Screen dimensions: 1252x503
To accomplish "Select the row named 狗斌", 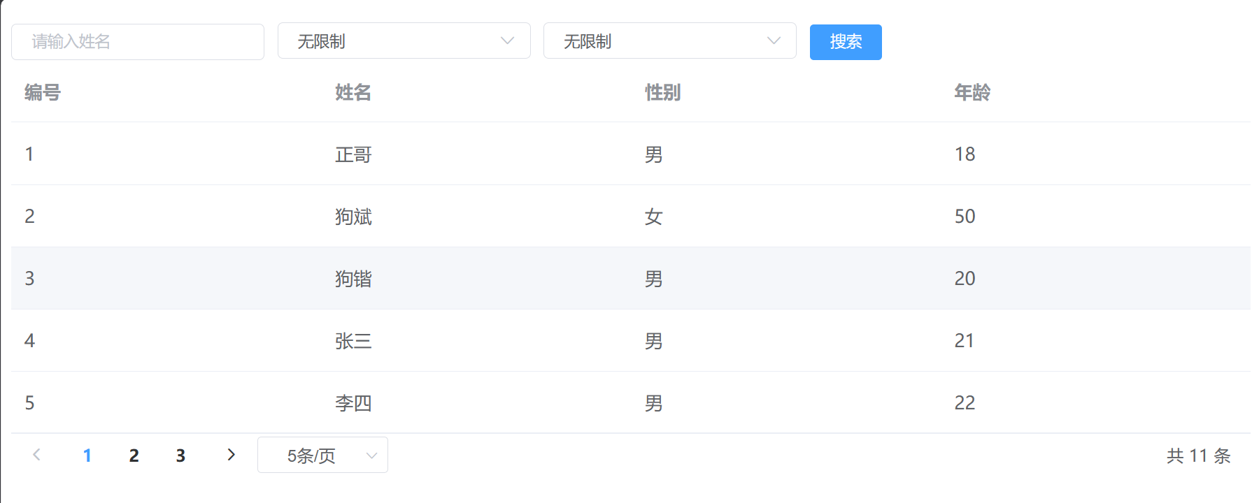I will pos(353,217).
